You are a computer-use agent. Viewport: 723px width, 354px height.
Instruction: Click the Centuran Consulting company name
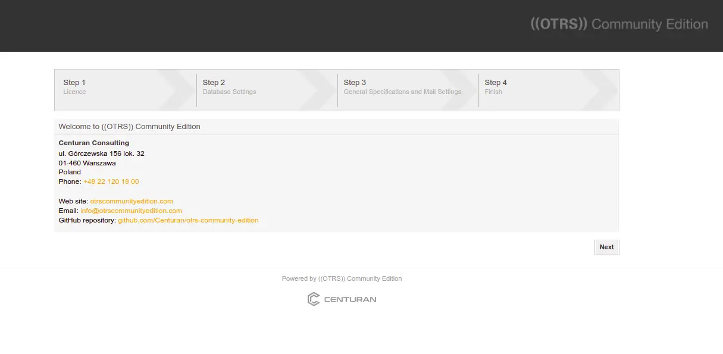94,143
